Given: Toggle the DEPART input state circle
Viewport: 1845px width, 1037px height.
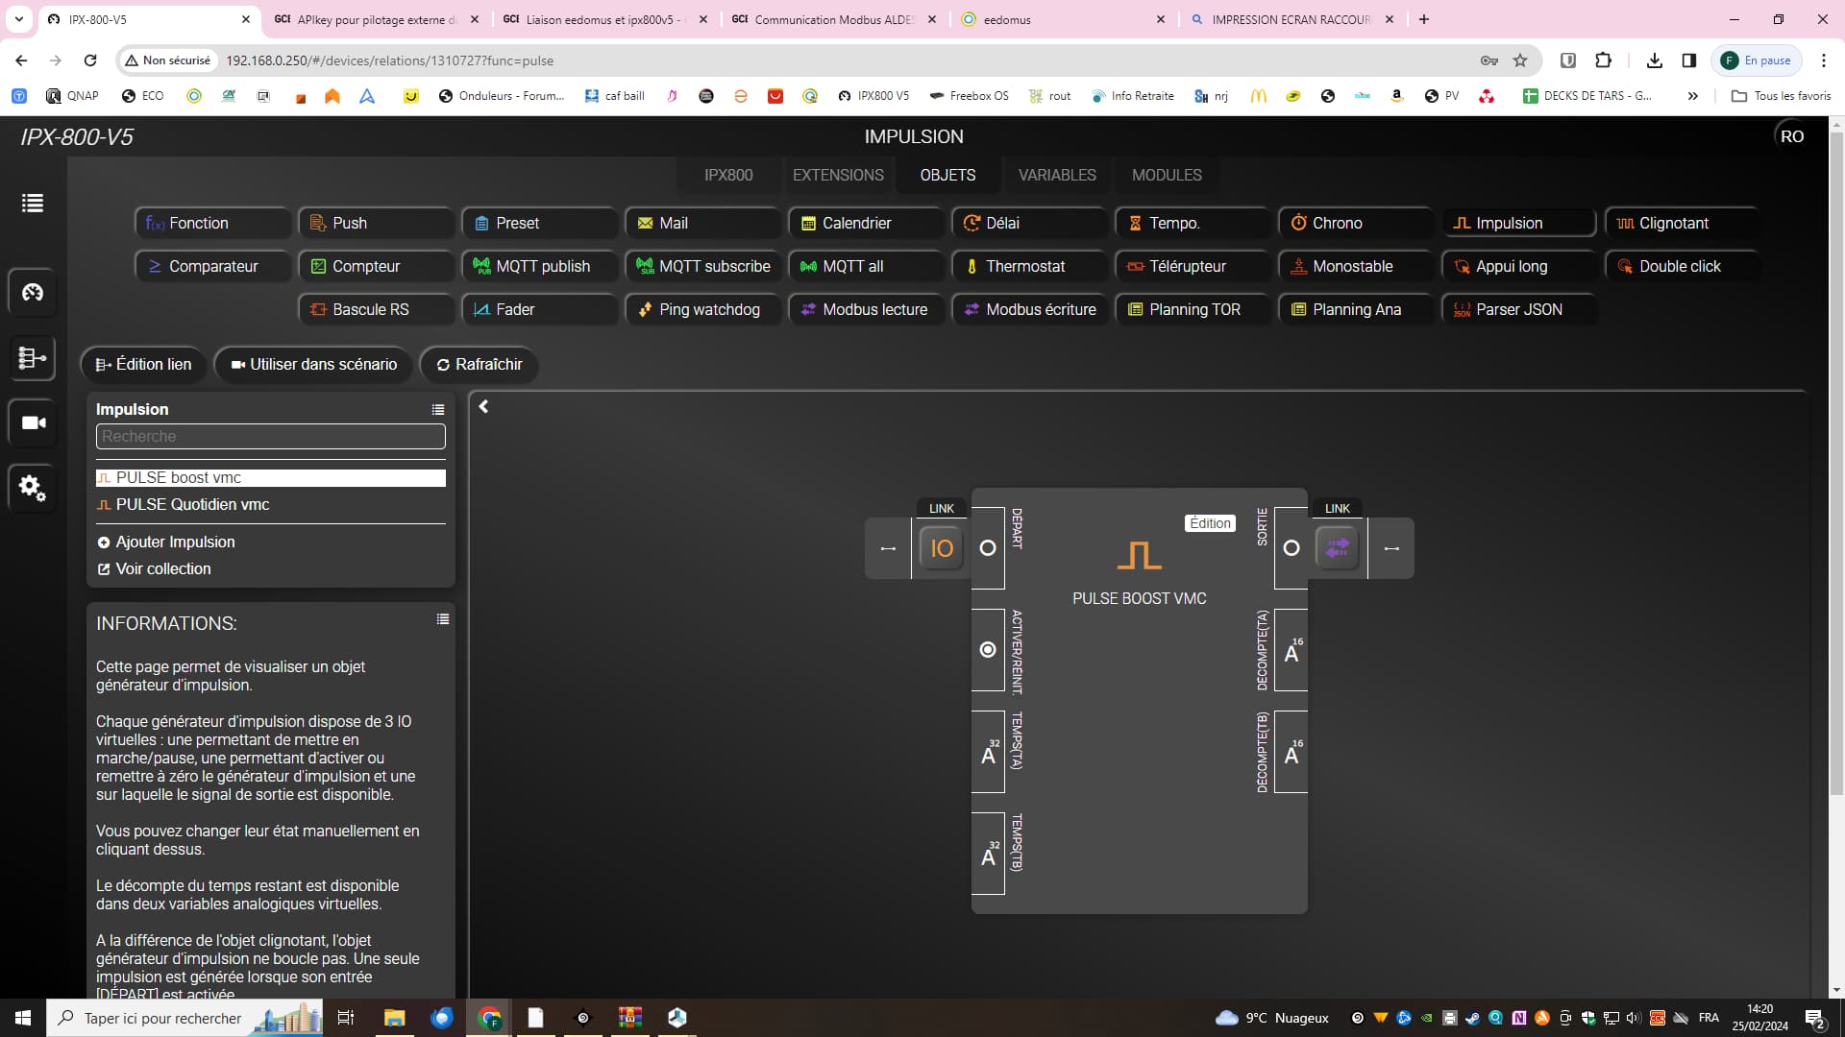Looking at the screenshot, I should pos(988,548).
